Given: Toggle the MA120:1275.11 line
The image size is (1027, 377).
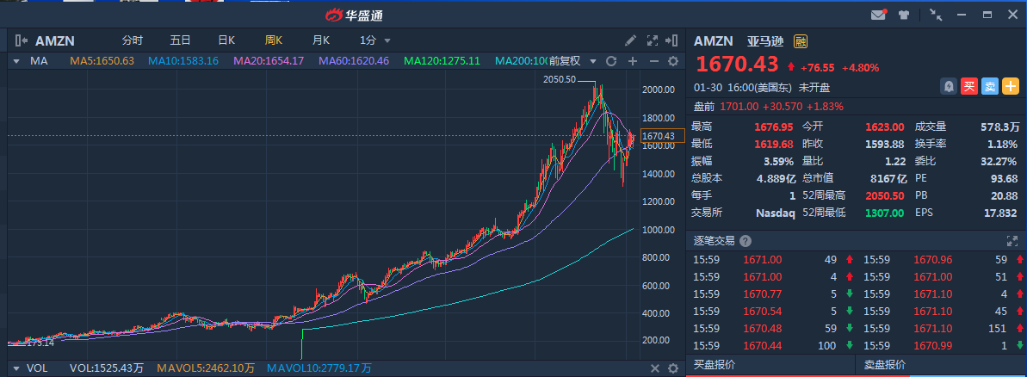Looking at the screenshot, I should (x=442, y=61).
